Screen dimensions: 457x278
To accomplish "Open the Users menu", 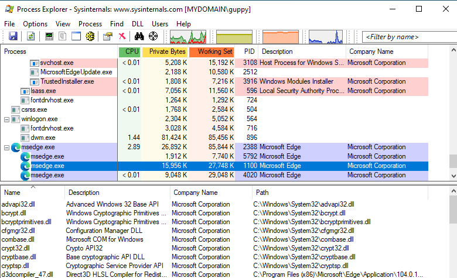I will 160,24.
